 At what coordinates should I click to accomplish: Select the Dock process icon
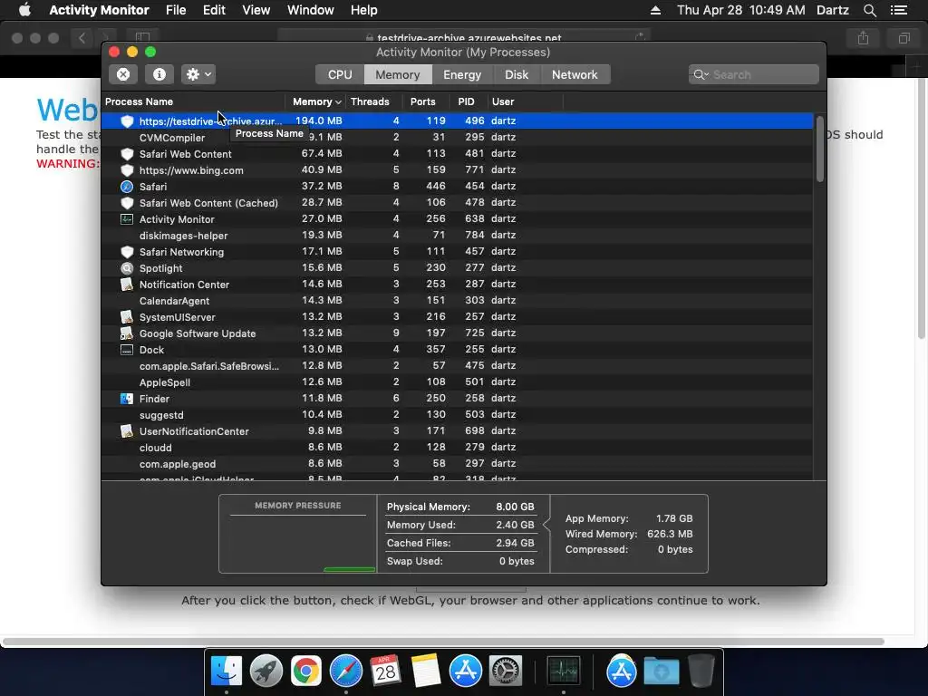[127, 350]
